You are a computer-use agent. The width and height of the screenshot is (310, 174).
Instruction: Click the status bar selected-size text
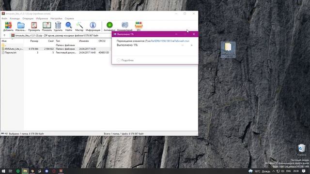click(26, 133)
